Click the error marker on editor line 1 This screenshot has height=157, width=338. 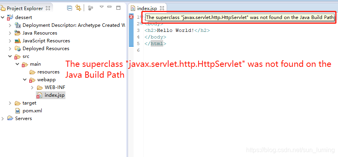131,17
